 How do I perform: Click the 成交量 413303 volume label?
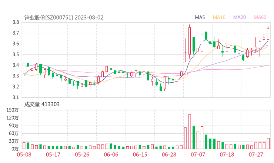[x=42, y=104]
